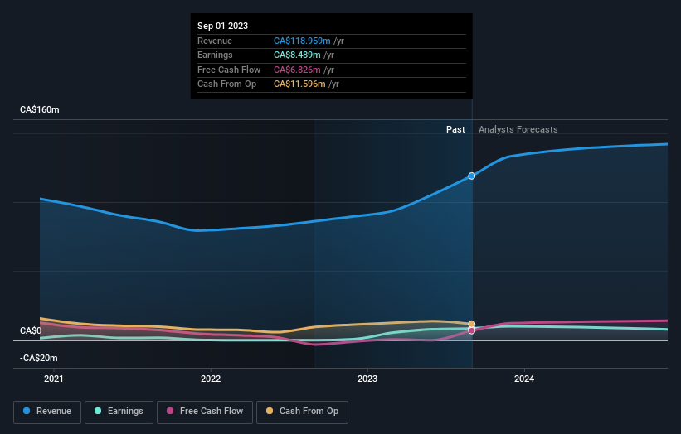
Task: Click the Analysts Forecasts label
Action: 518,129
